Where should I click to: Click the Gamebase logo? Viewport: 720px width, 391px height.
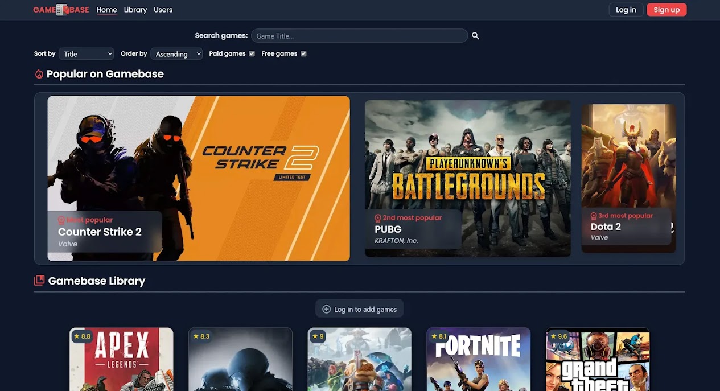click(x=61, y=10)
